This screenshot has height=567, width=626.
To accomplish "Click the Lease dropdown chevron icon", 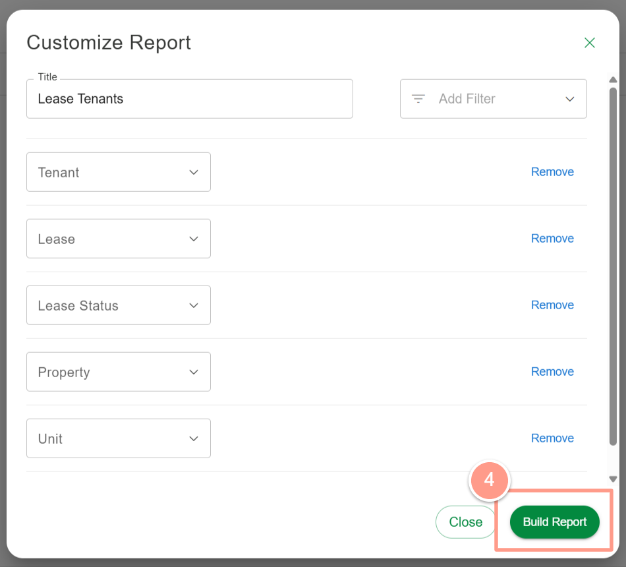I will tap(194, 239).
